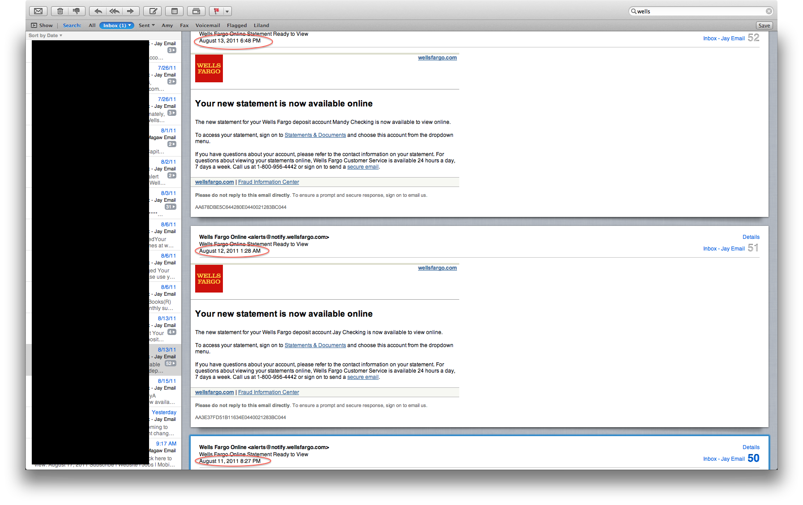Click the search field containing 'wells'
This screenshot has height=505, width=803.
[700, 11]
